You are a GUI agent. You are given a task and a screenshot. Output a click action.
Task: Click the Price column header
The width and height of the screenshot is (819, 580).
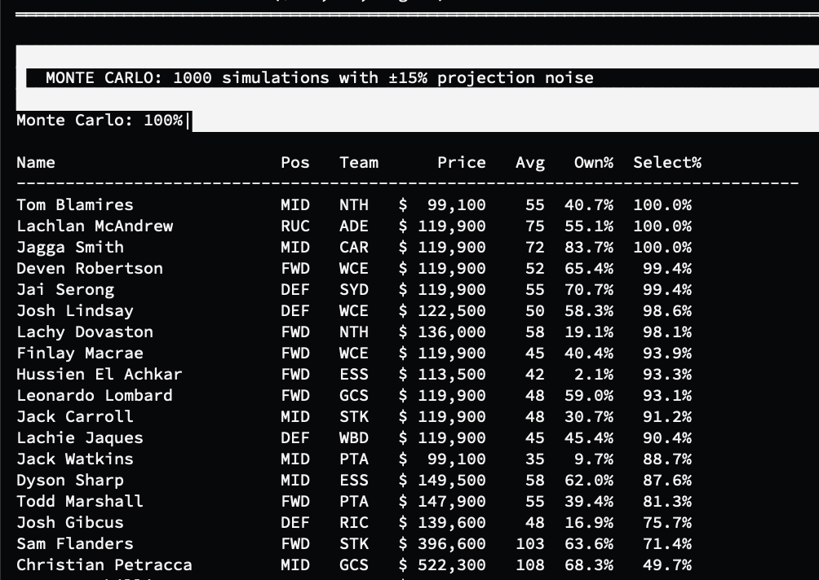462,163
